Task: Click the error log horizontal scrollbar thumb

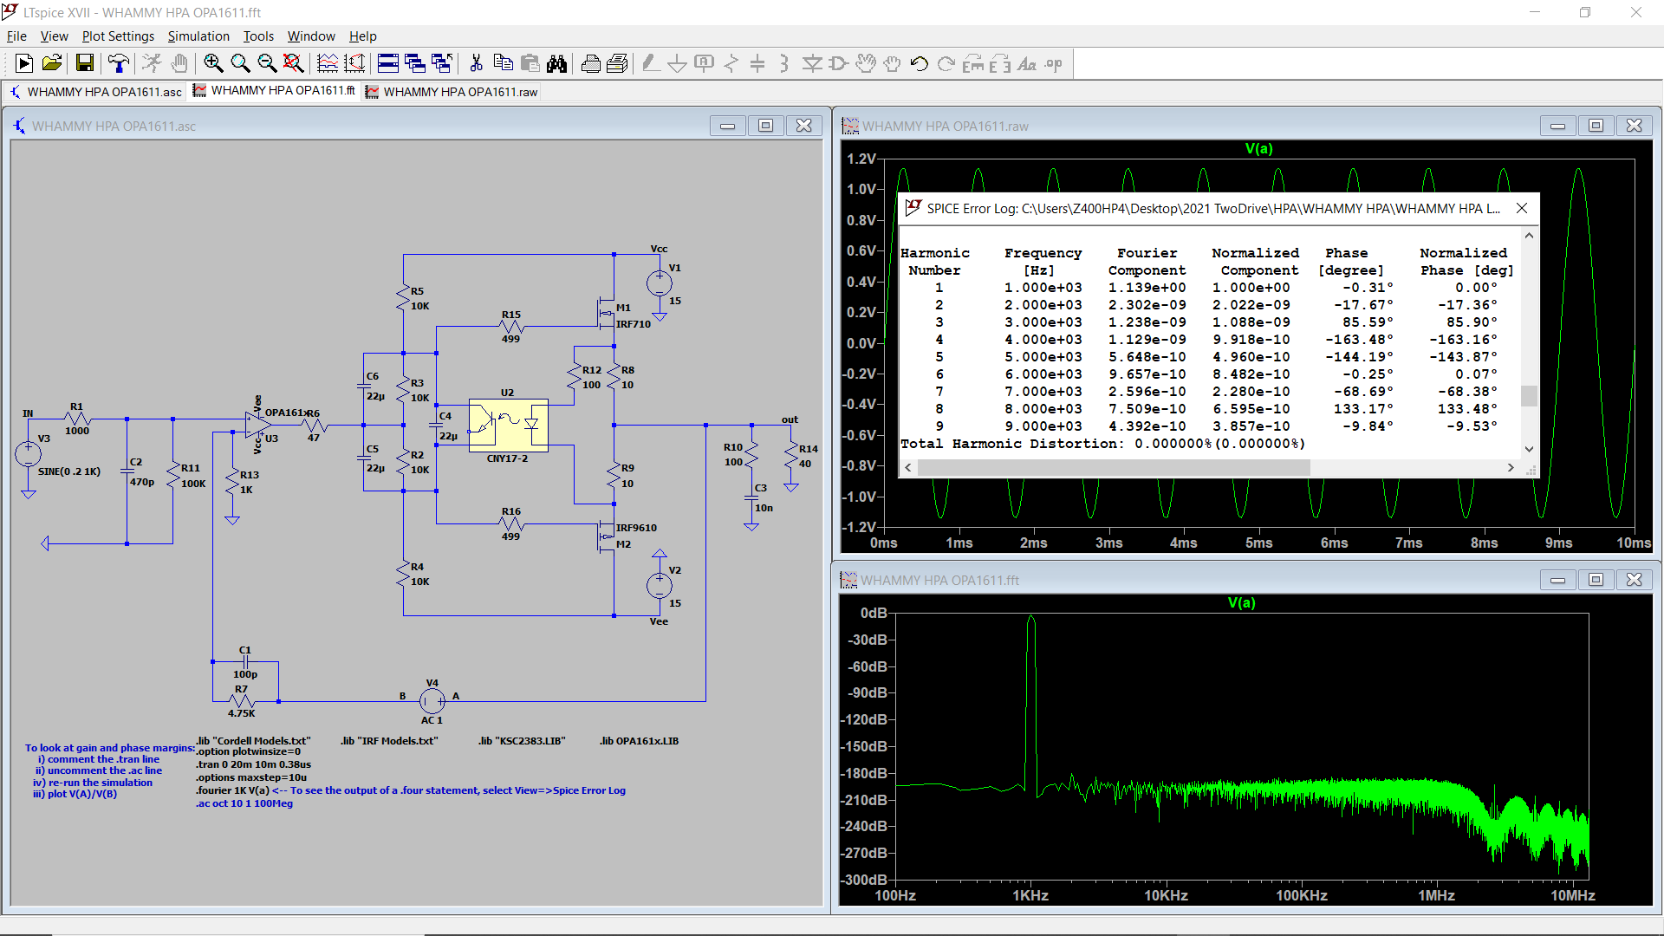Action: (x=1114, y=467)
